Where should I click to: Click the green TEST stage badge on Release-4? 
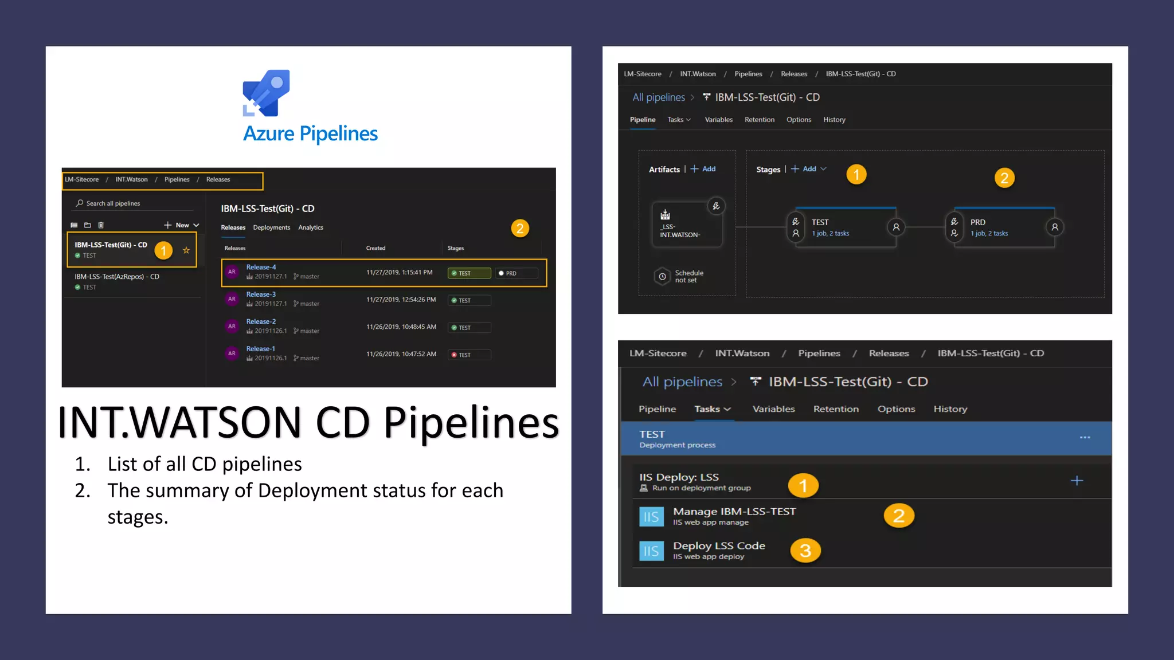click(x=469, y=273)
